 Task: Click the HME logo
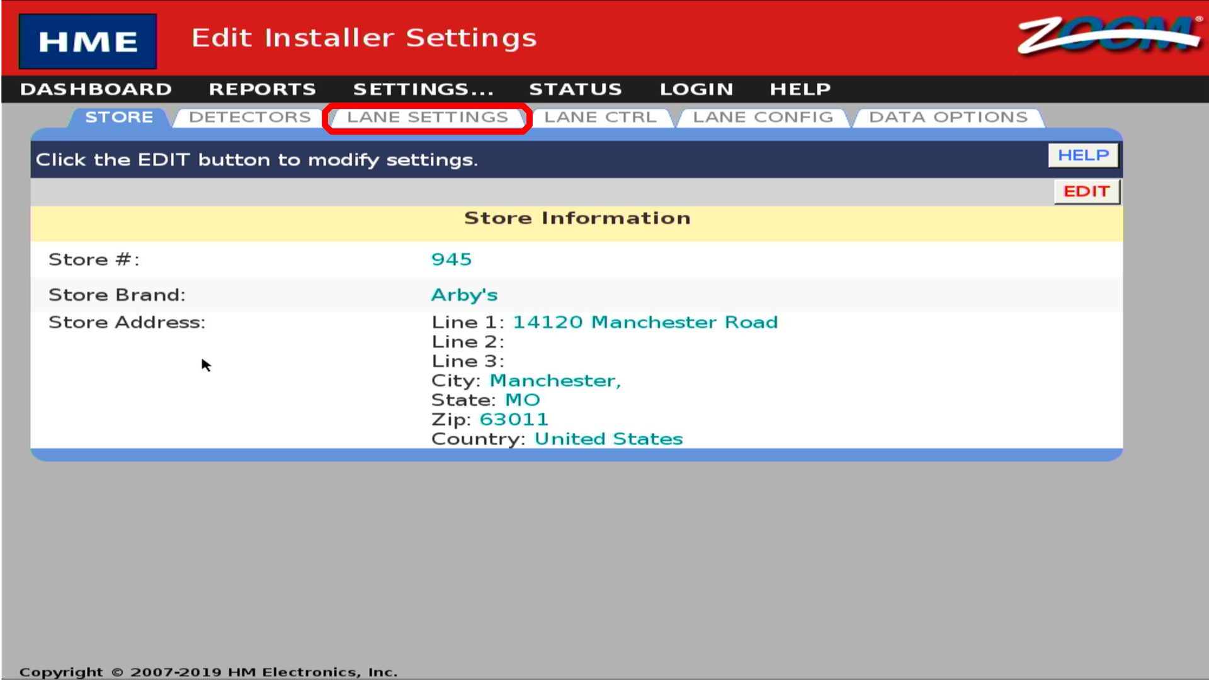point(88,42)
